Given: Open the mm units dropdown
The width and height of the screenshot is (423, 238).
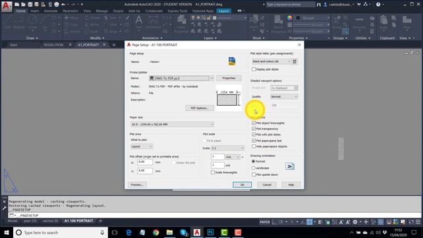Looking at the screenshot, I should pos(233,157).
